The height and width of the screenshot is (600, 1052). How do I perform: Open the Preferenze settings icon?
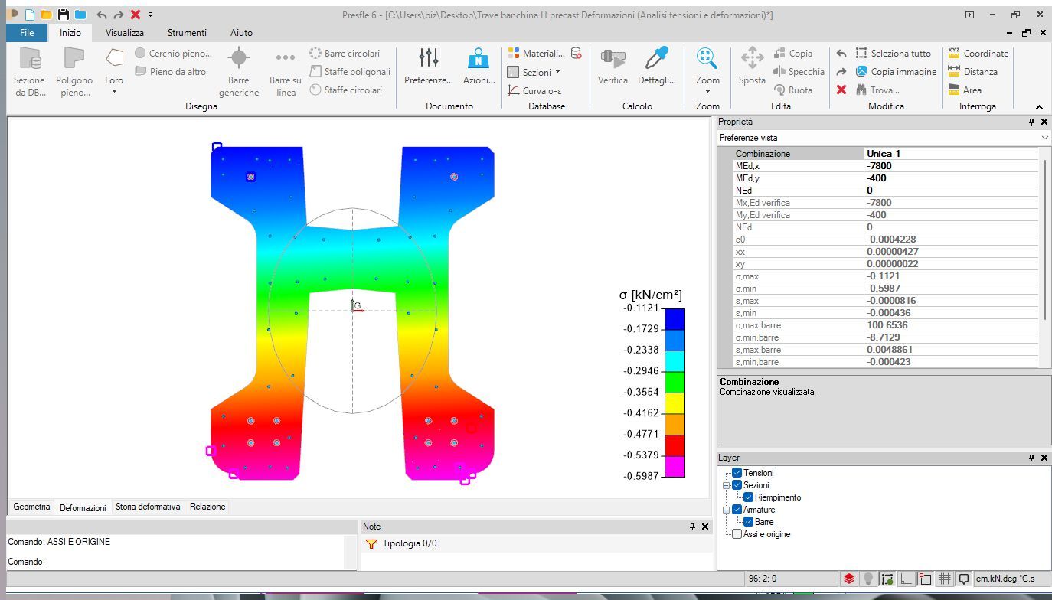tap(428, 59)
